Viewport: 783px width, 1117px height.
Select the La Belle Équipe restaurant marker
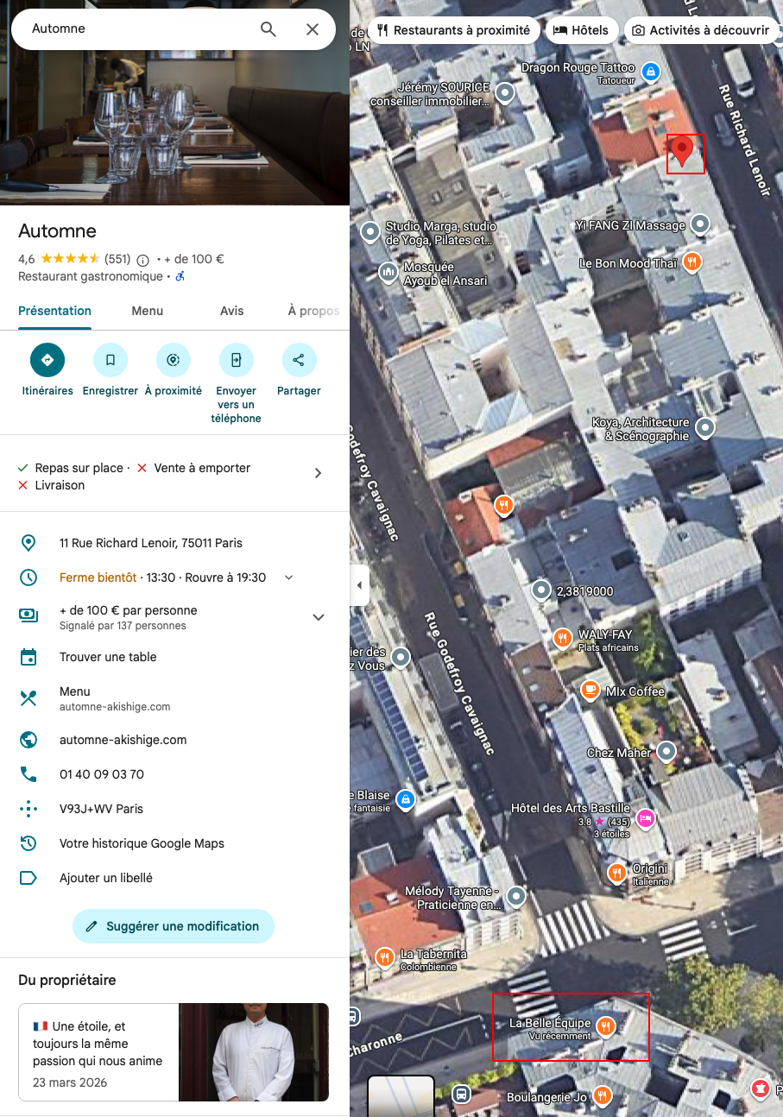click(606, 1027)
